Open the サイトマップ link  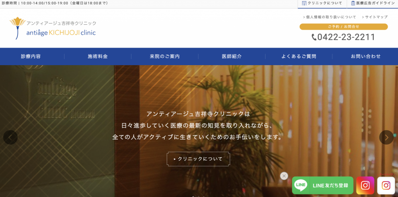376,17
